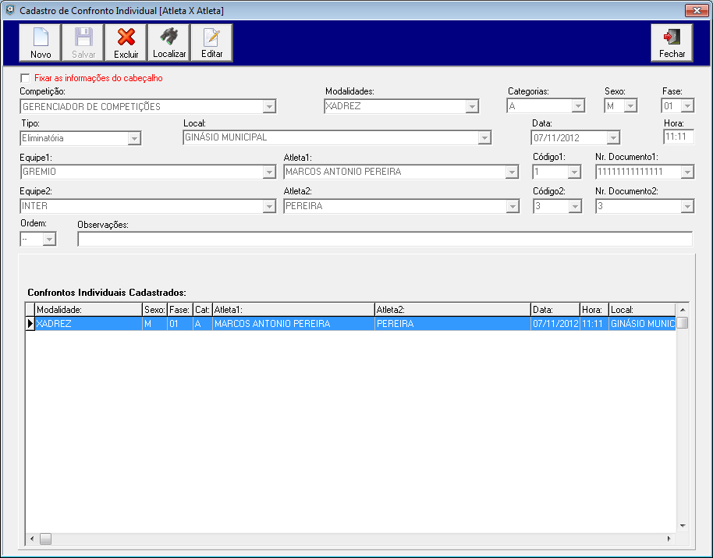Open the Código2 dropdown
The image size is (713, 558).
point(575,207)
